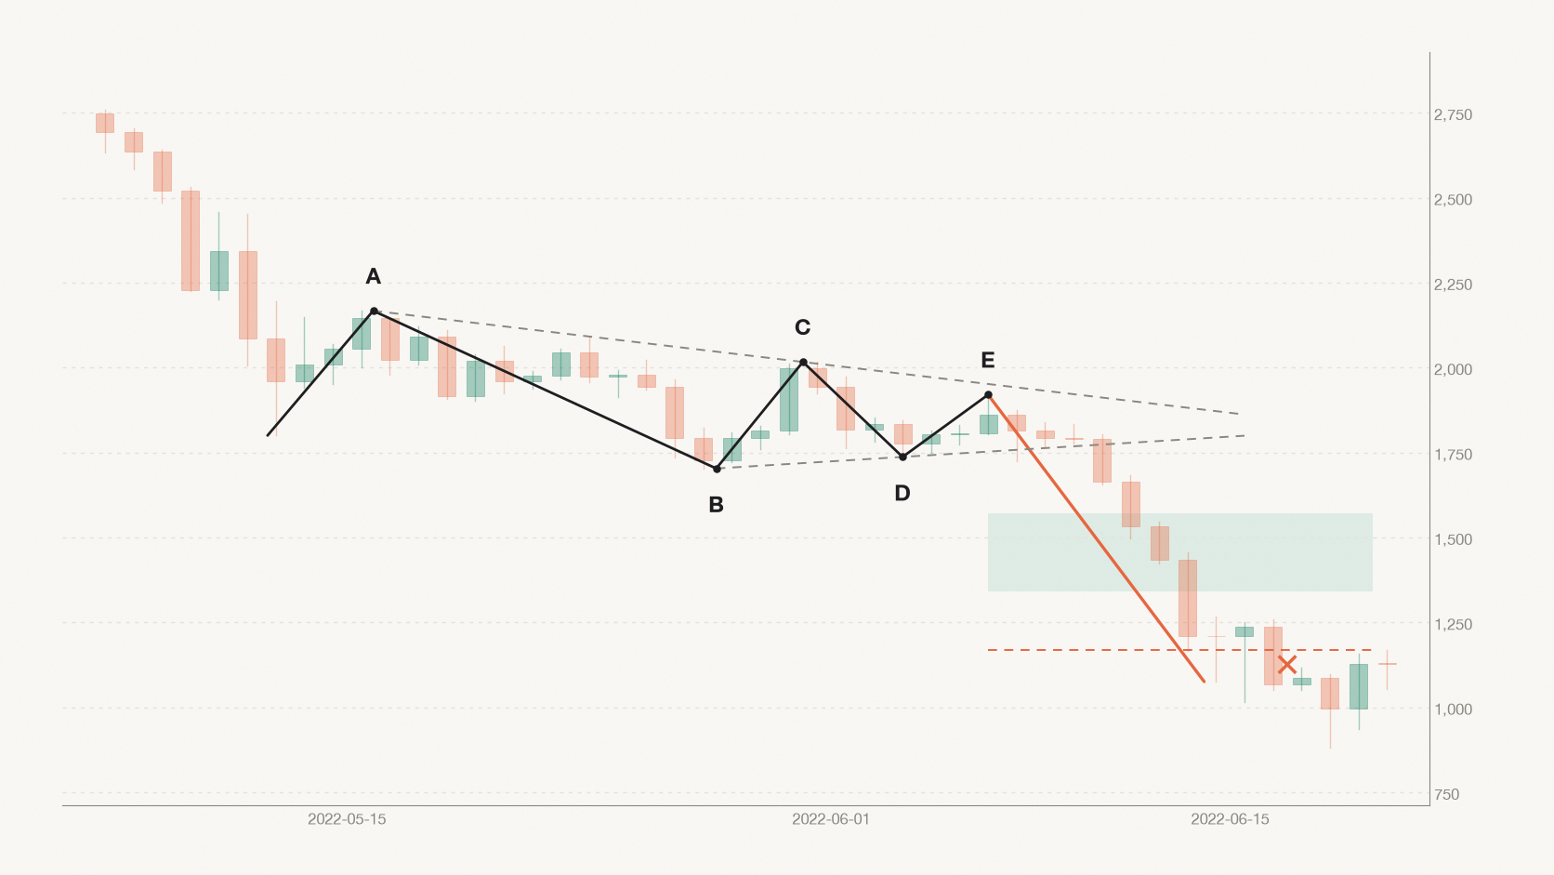Click the black line segment from A to B
Image resolution: width=1554 pixels, height=875 pixels.
[x=545, y=390]
